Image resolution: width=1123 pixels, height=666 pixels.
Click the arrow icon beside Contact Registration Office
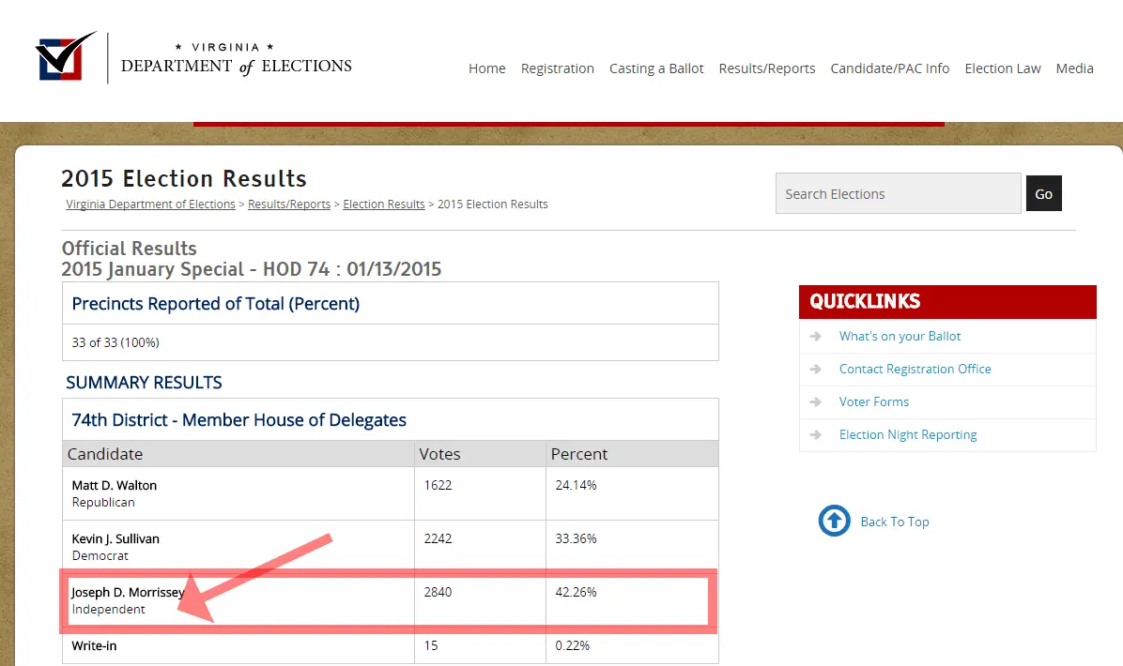[x=816, y=369]
